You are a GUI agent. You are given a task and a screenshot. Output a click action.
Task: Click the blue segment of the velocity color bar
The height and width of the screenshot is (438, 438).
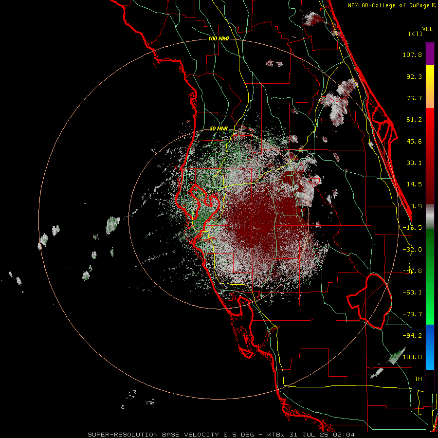coord(430,347)
